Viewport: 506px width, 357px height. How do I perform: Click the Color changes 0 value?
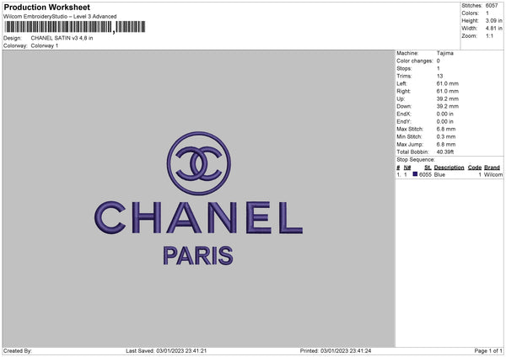tap(439, 61)
